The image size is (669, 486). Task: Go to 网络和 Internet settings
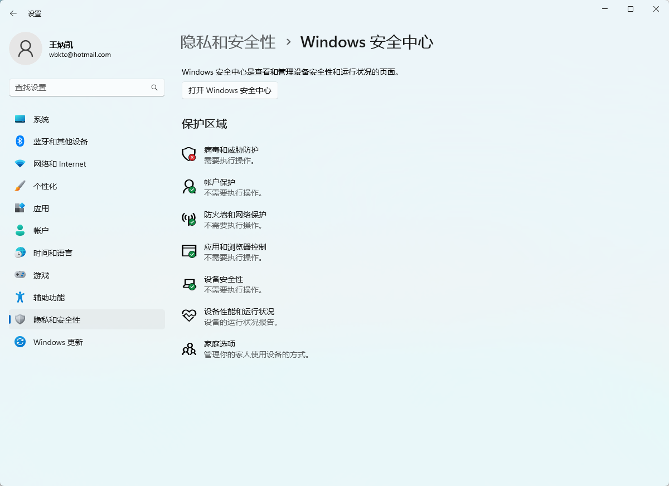87,164
